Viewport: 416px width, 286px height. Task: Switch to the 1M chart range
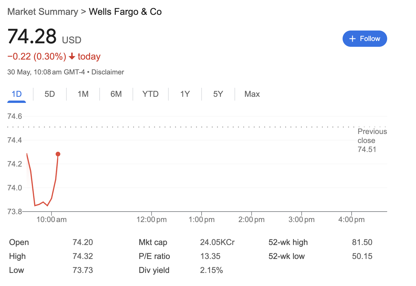pyautogui.click(x=83, y=94)
